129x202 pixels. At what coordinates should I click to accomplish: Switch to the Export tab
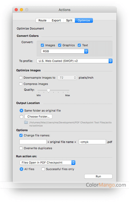pyautogui.click(x=56, y=20)
